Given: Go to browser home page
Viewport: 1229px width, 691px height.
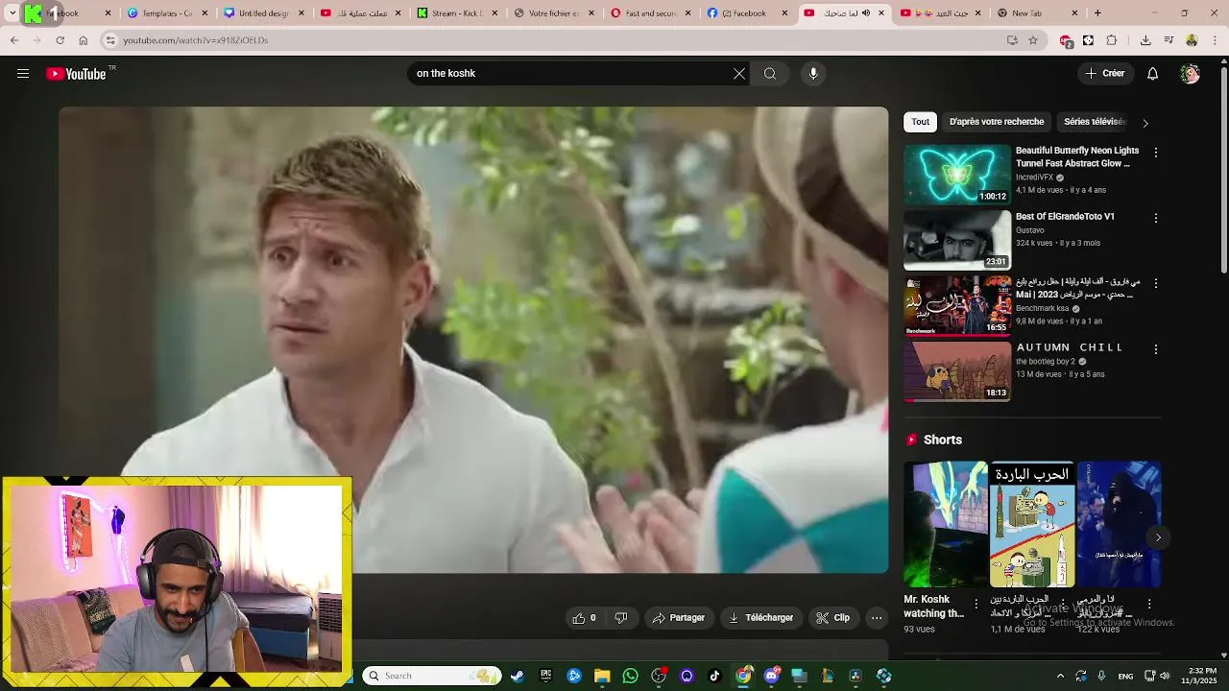Looking at the screenshot, I should click(x=83, y=40).
